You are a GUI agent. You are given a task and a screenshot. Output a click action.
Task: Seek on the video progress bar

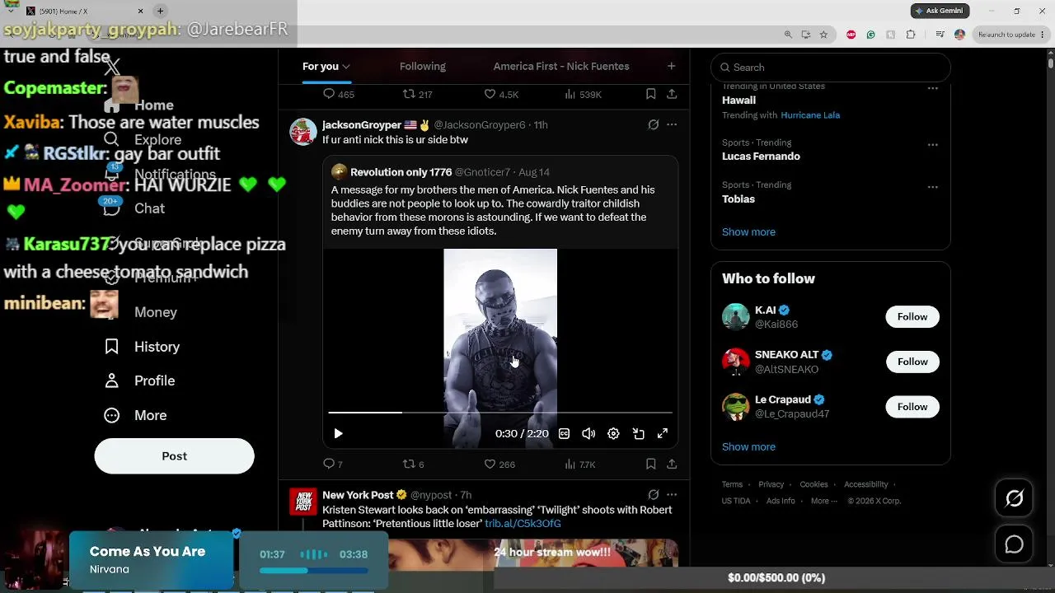[x=500, y=413]
